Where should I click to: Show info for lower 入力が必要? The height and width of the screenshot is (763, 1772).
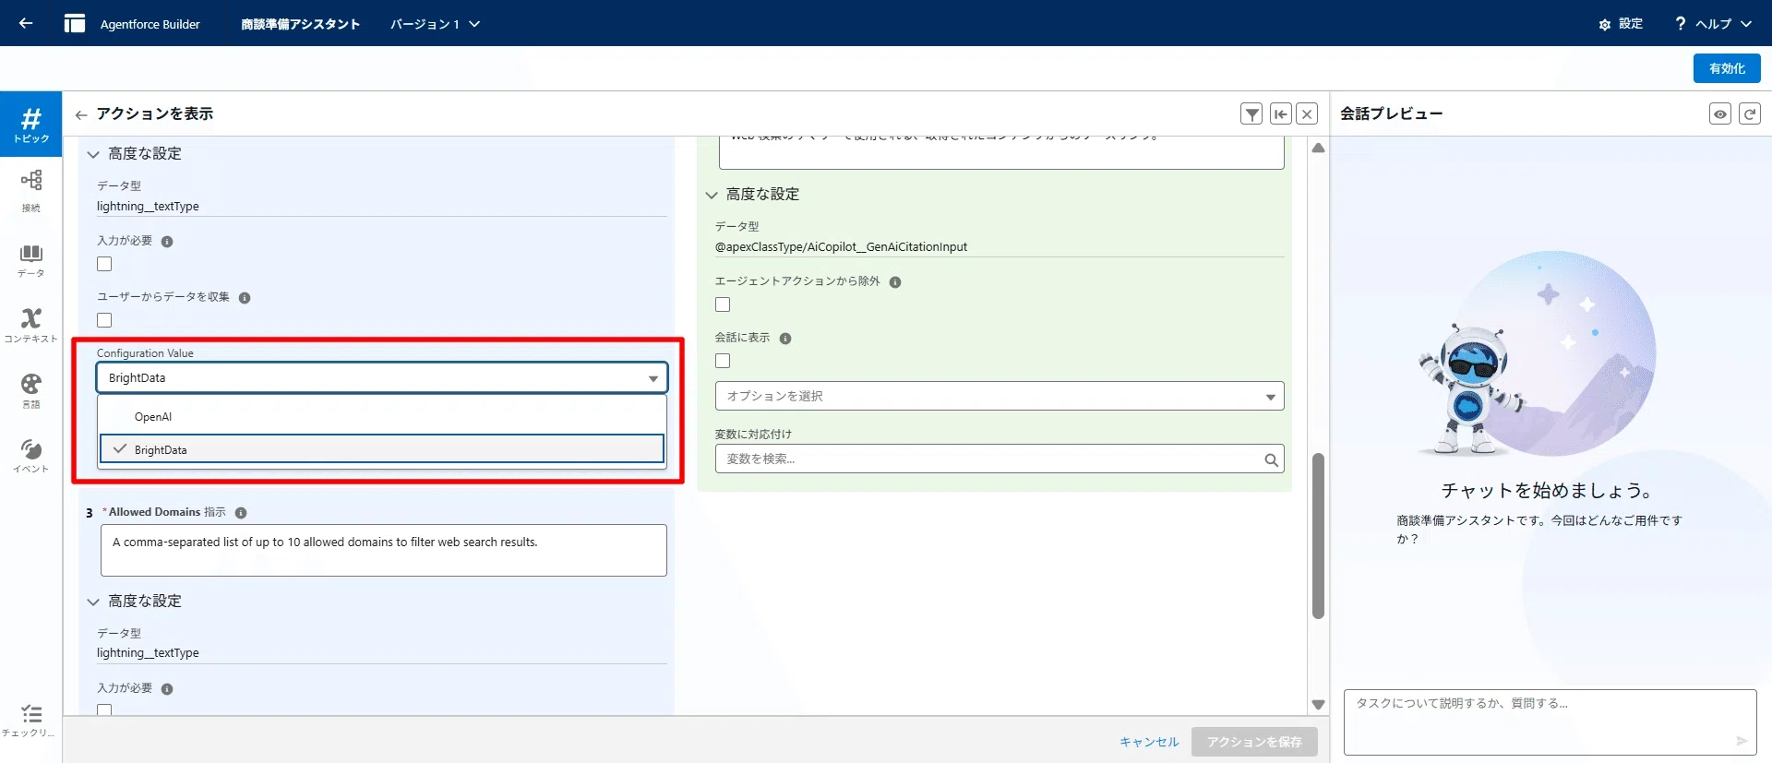click(167, 689)
